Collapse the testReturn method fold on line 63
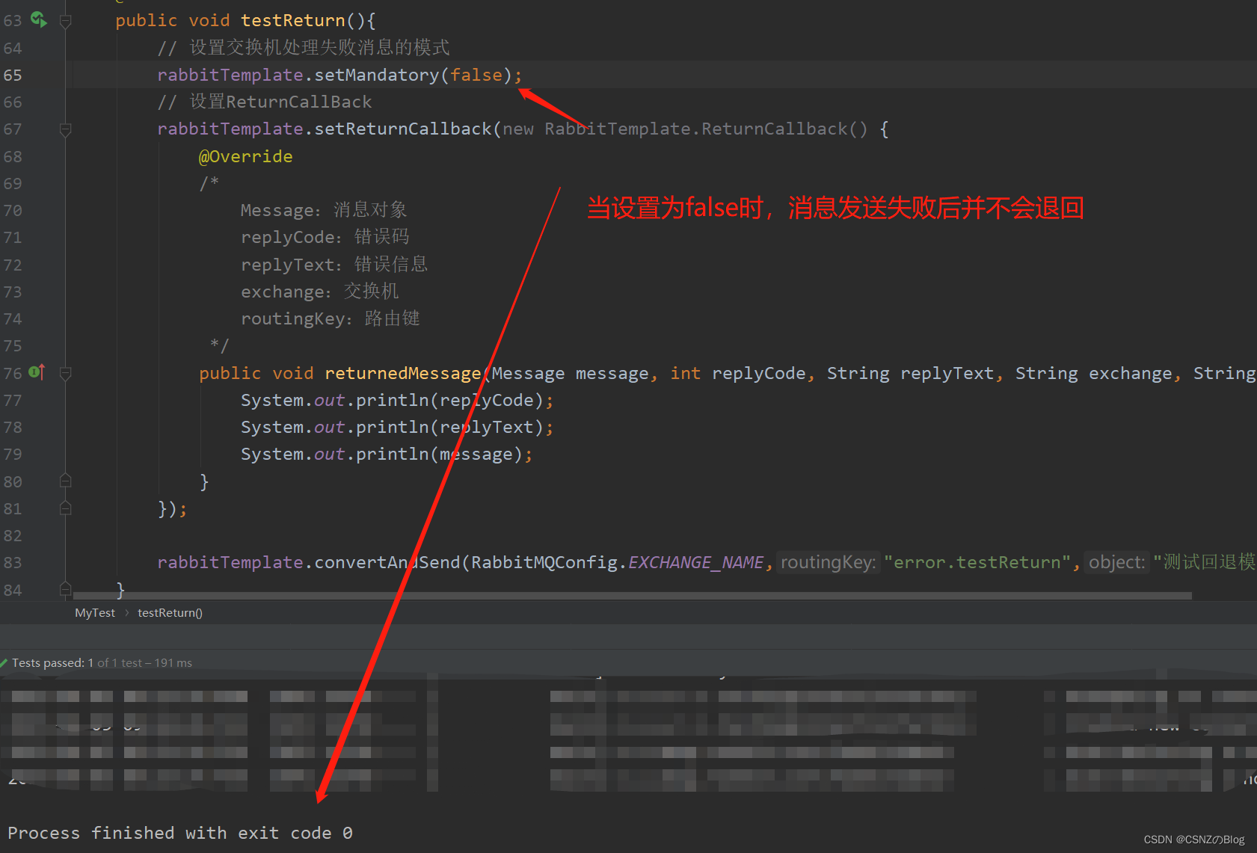This screenshot has height=853, width=1257. (65, 21)
